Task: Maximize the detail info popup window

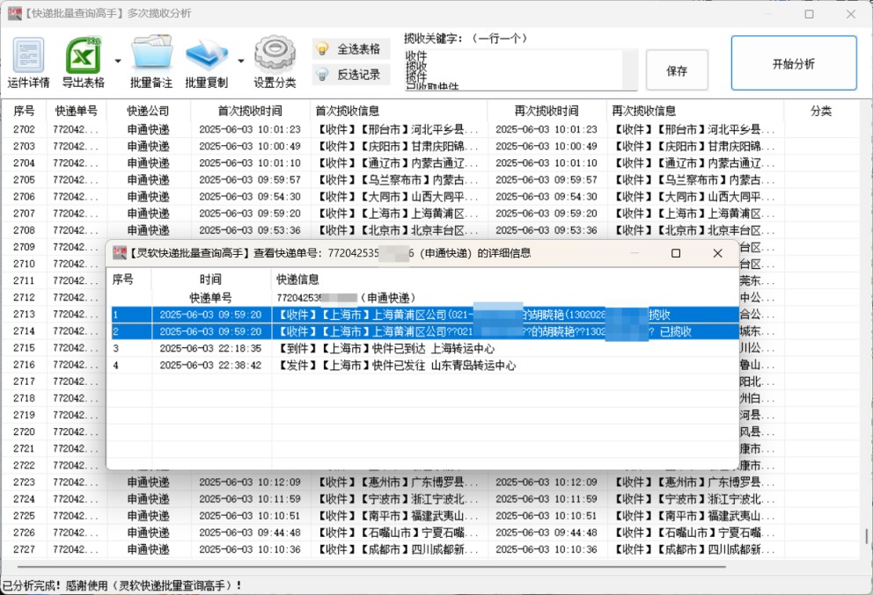Action: pyautogui.click(x=676, y=253)
